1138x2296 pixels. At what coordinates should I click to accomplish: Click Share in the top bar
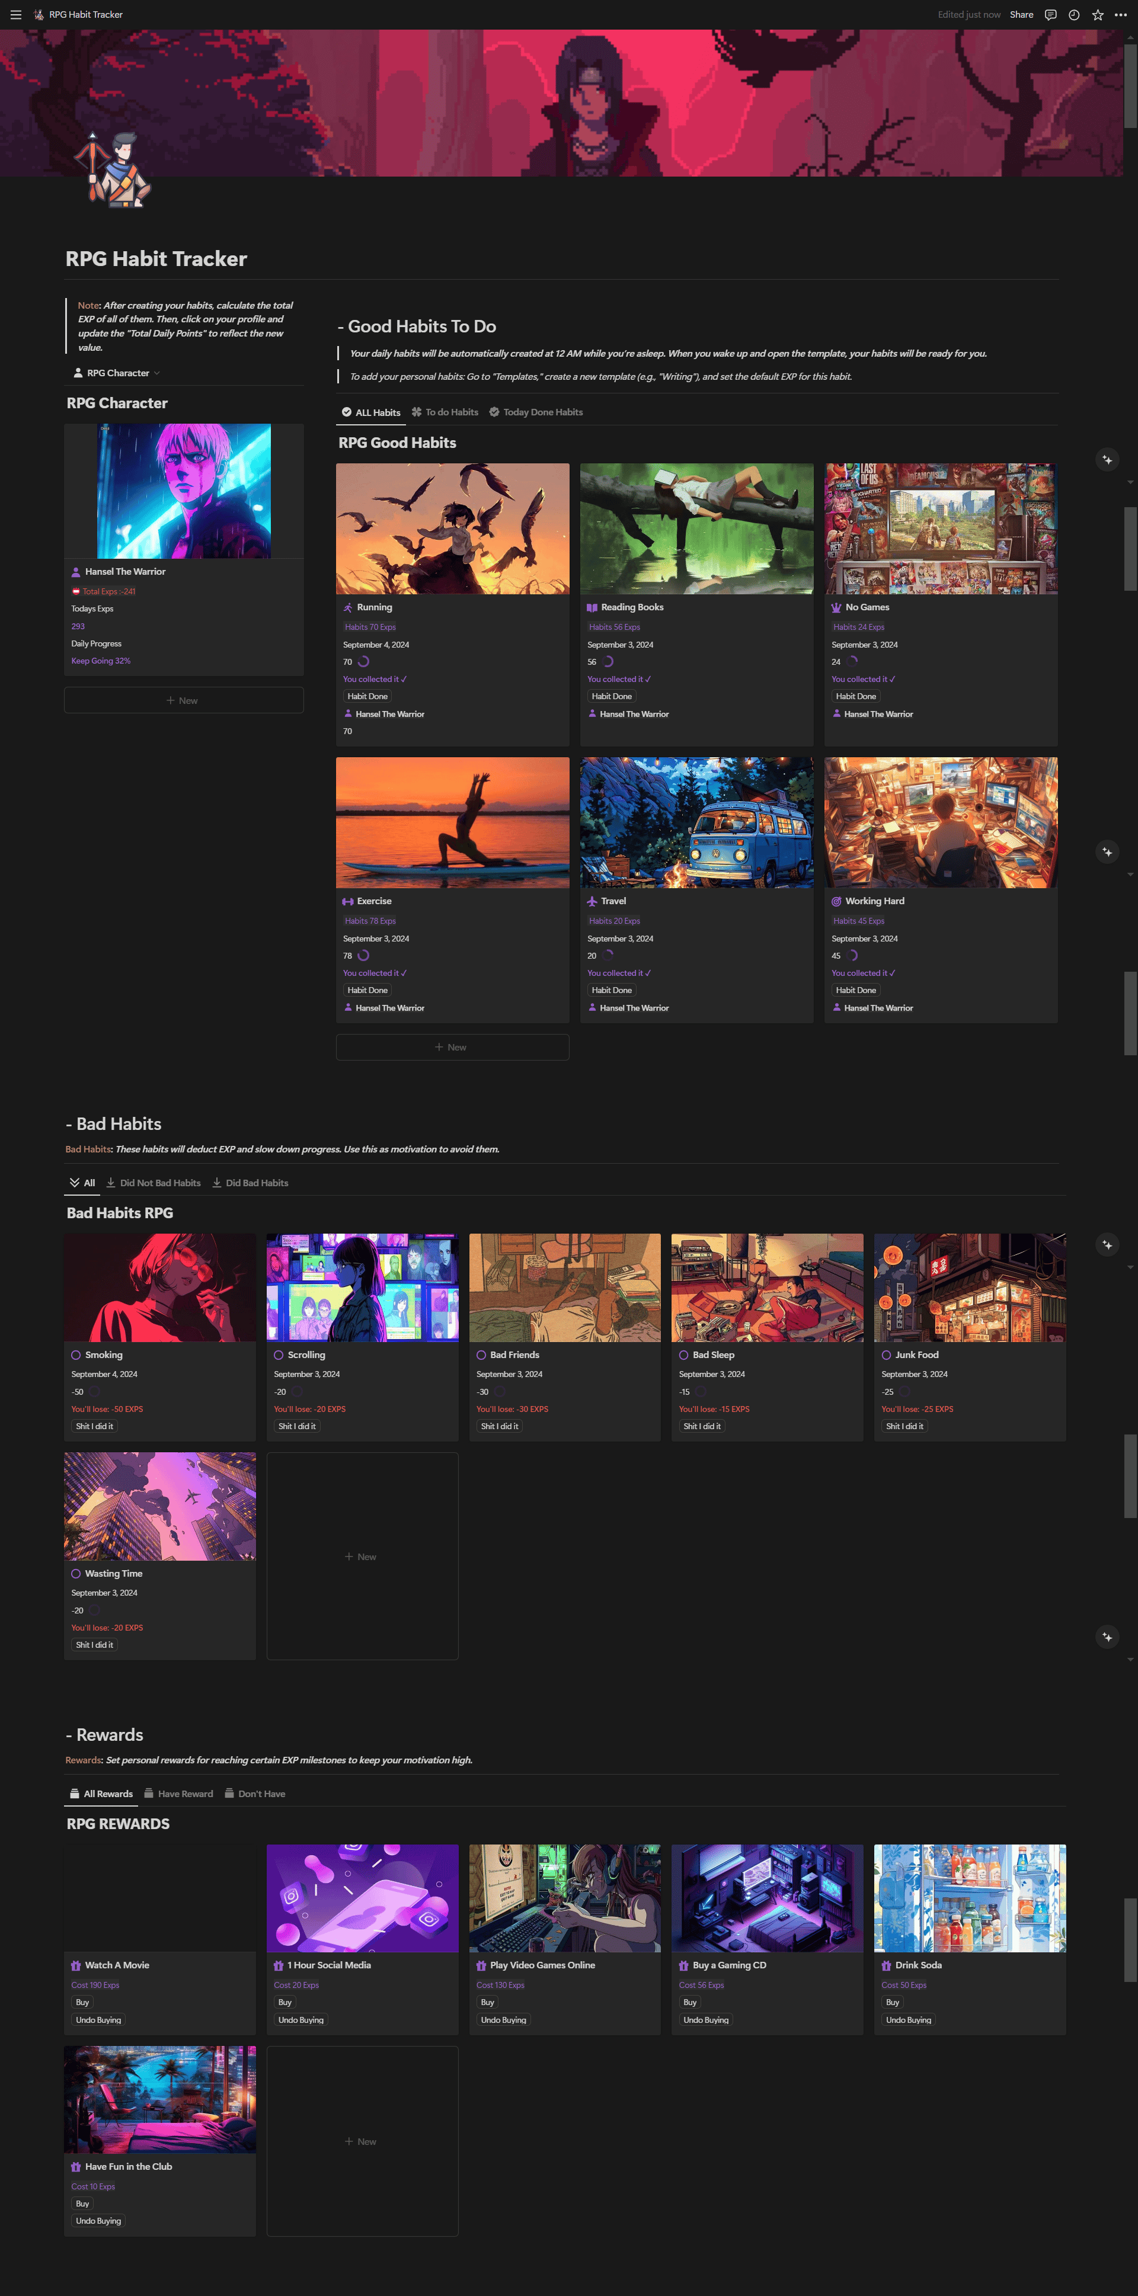coord(1021,14)
